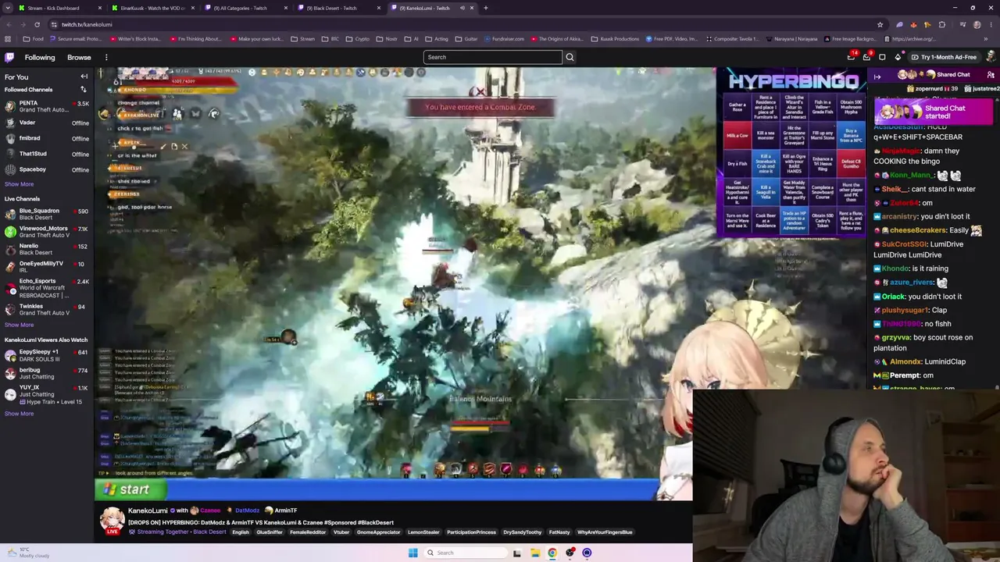Reload the Twitch page
The height and width of the screenshot is (562, 1000).
[x=37, y=24]
